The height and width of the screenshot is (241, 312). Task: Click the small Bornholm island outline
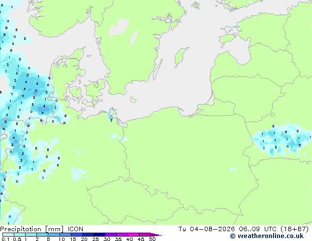coord(133,100)
